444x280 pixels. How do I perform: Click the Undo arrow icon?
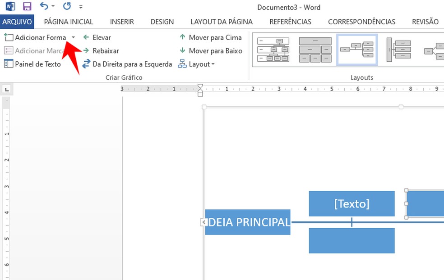pos(44,6)
